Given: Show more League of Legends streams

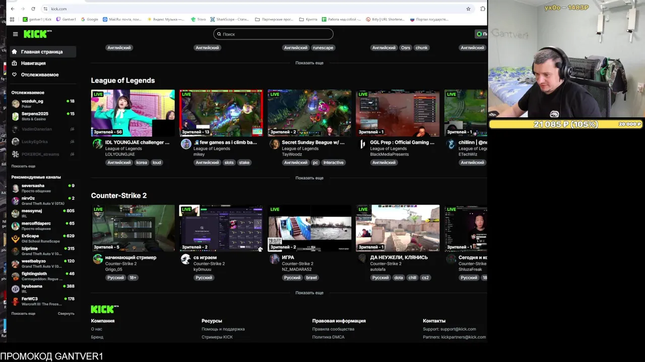Looking at the screenshot, I should [309, 178].
